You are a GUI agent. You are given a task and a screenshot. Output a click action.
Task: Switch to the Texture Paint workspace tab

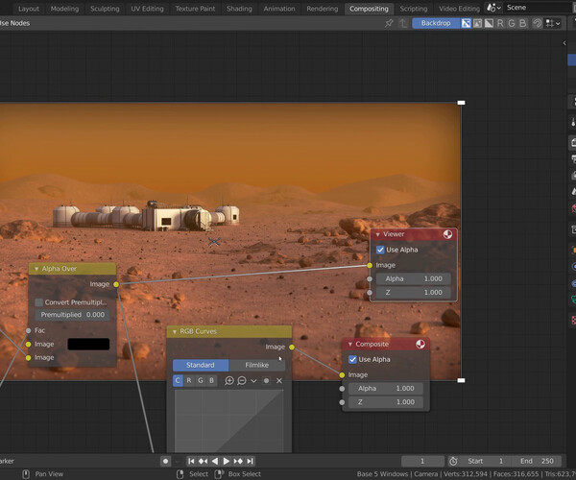[195, 9]
